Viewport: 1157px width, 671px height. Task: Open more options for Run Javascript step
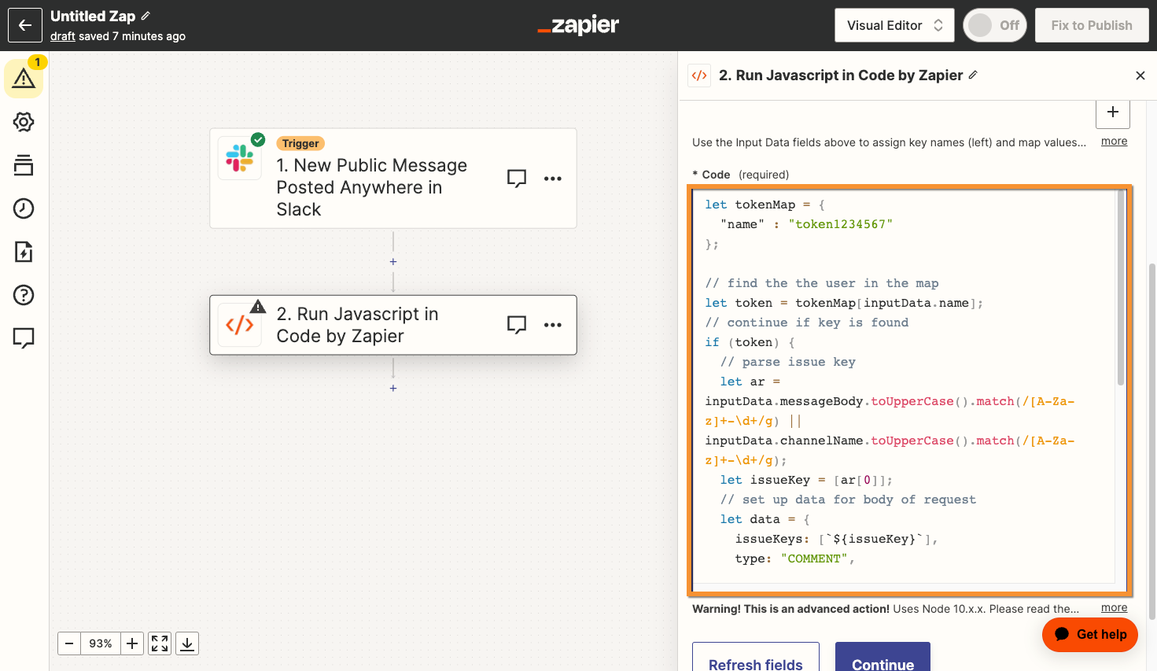(x=553, y=325)
